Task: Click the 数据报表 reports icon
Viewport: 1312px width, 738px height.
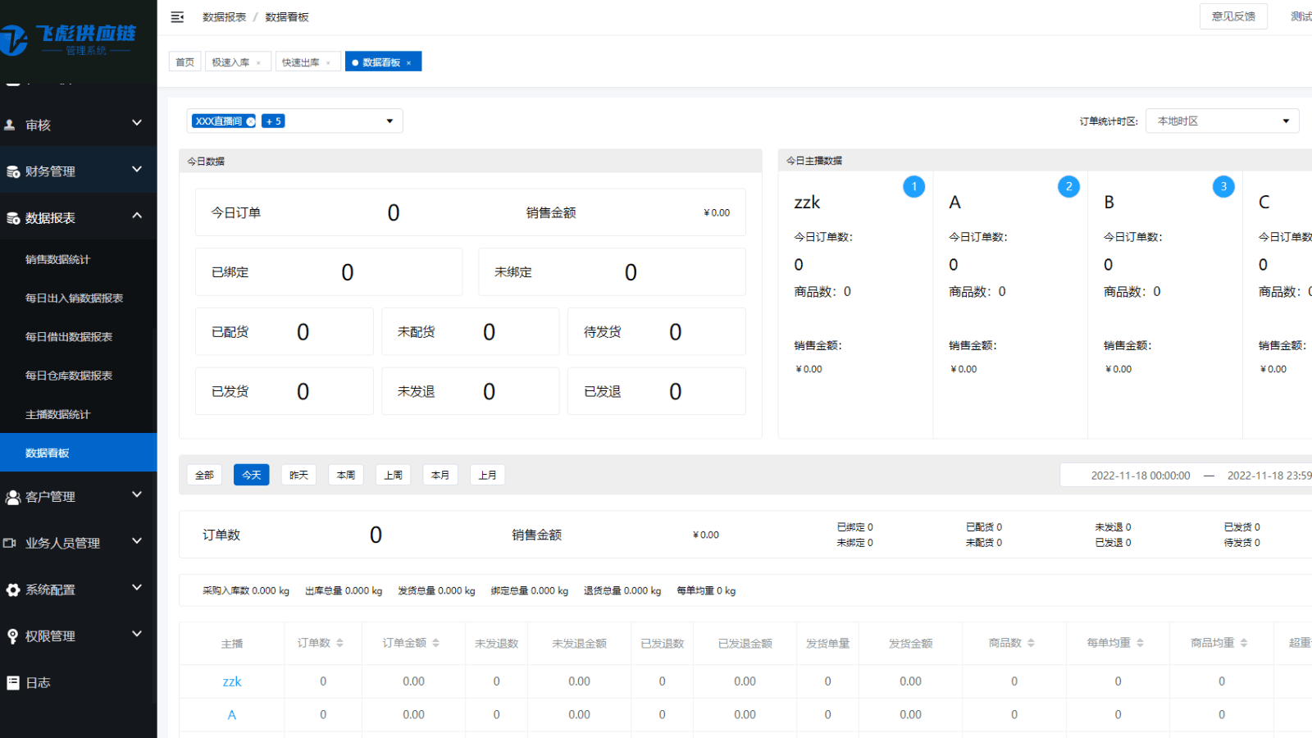Action: (x=11, y=217)
